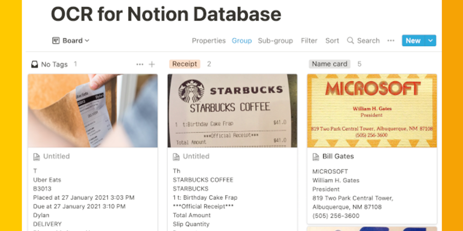
Task: Open the Bill Gates card title
Action: 338,157
